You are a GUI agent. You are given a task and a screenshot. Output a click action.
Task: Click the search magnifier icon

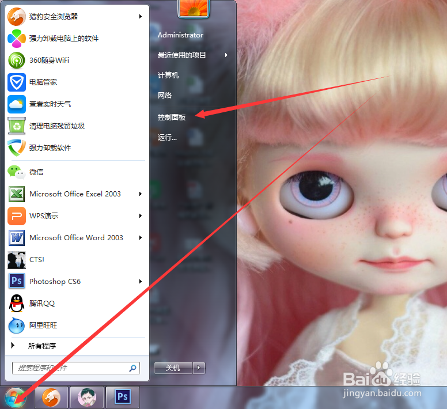pyautogui.click(x=132, y=368)
